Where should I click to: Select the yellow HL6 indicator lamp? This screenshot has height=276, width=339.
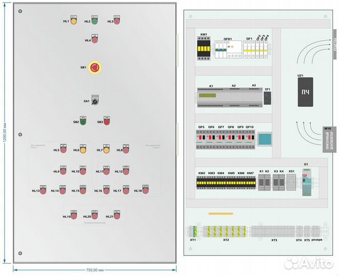83,150
